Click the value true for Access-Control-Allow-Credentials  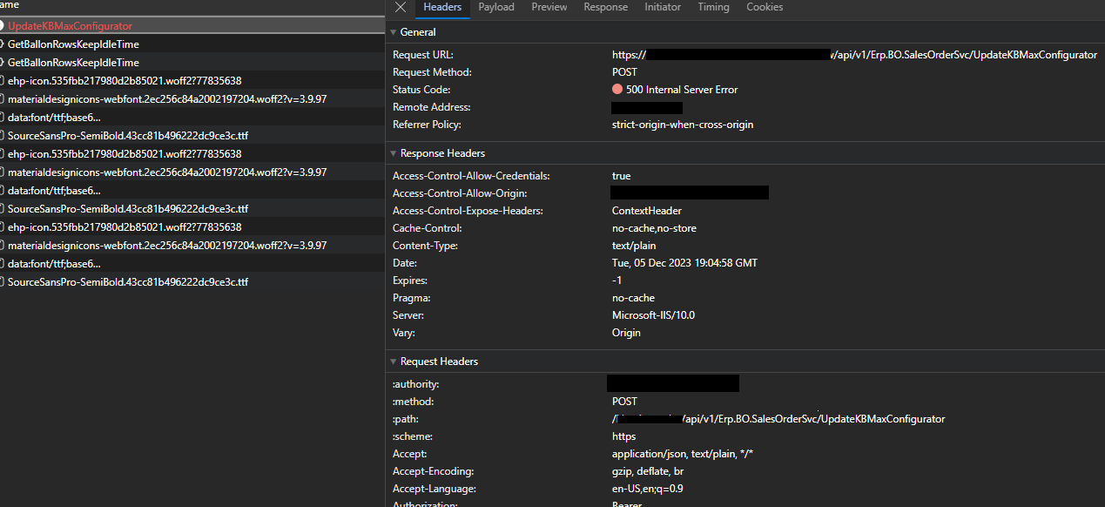tap(621, 176)
